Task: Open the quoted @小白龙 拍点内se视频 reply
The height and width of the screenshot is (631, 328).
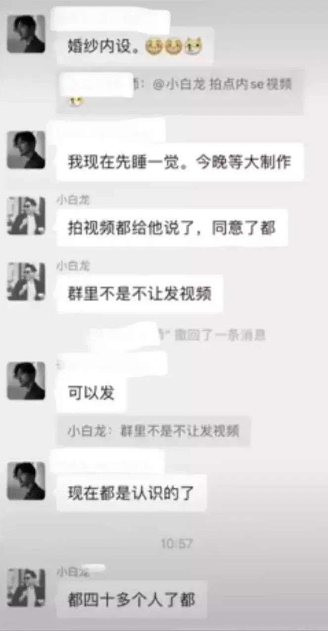Action: tap(181, 92)
